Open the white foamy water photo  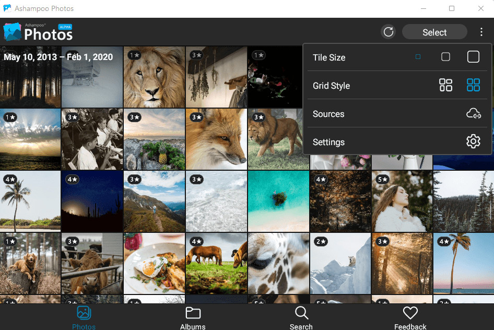tap(216, 201)
